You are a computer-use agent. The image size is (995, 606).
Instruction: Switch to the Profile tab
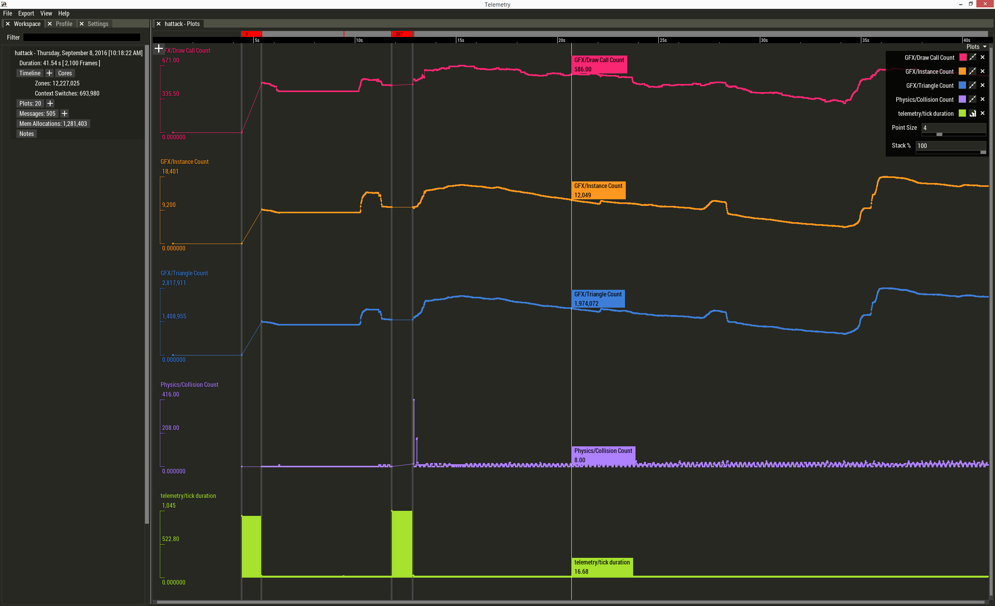(x=64, y=24)
